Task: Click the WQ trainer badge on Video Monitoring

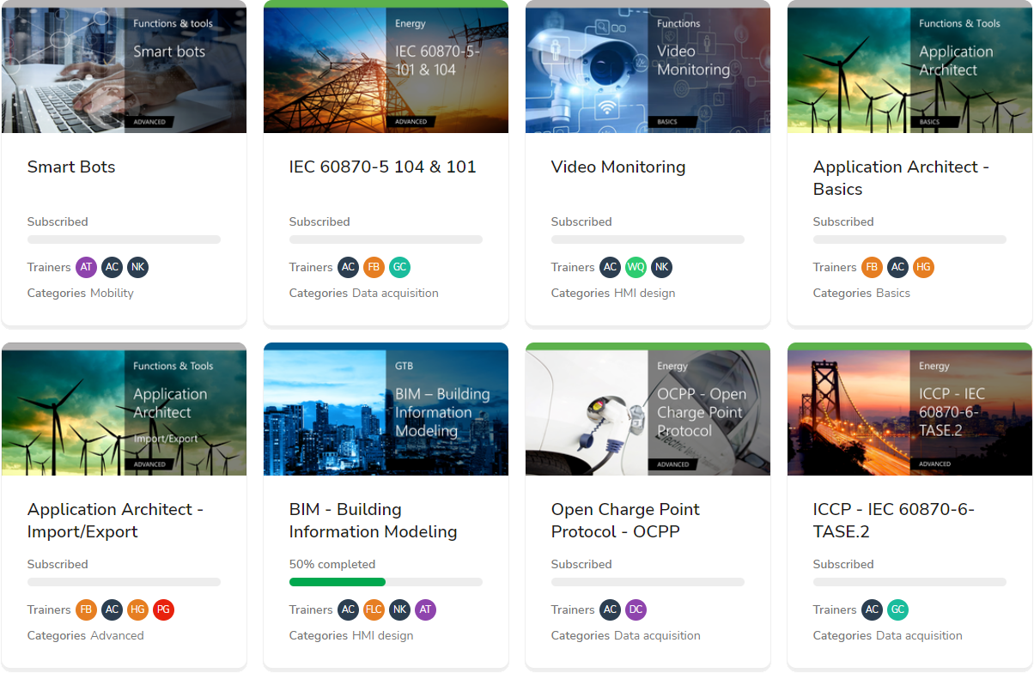Action: (x=636, y=267)
